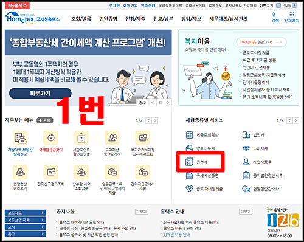Open 장애인 이용 안내 link
Viewport: 304px width, 242px height.
coord(177,235)
